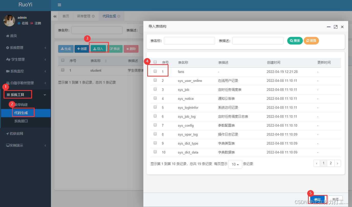352x207 pixels.
Task: Click the 创建时间 column header
Action: (273, 62)
